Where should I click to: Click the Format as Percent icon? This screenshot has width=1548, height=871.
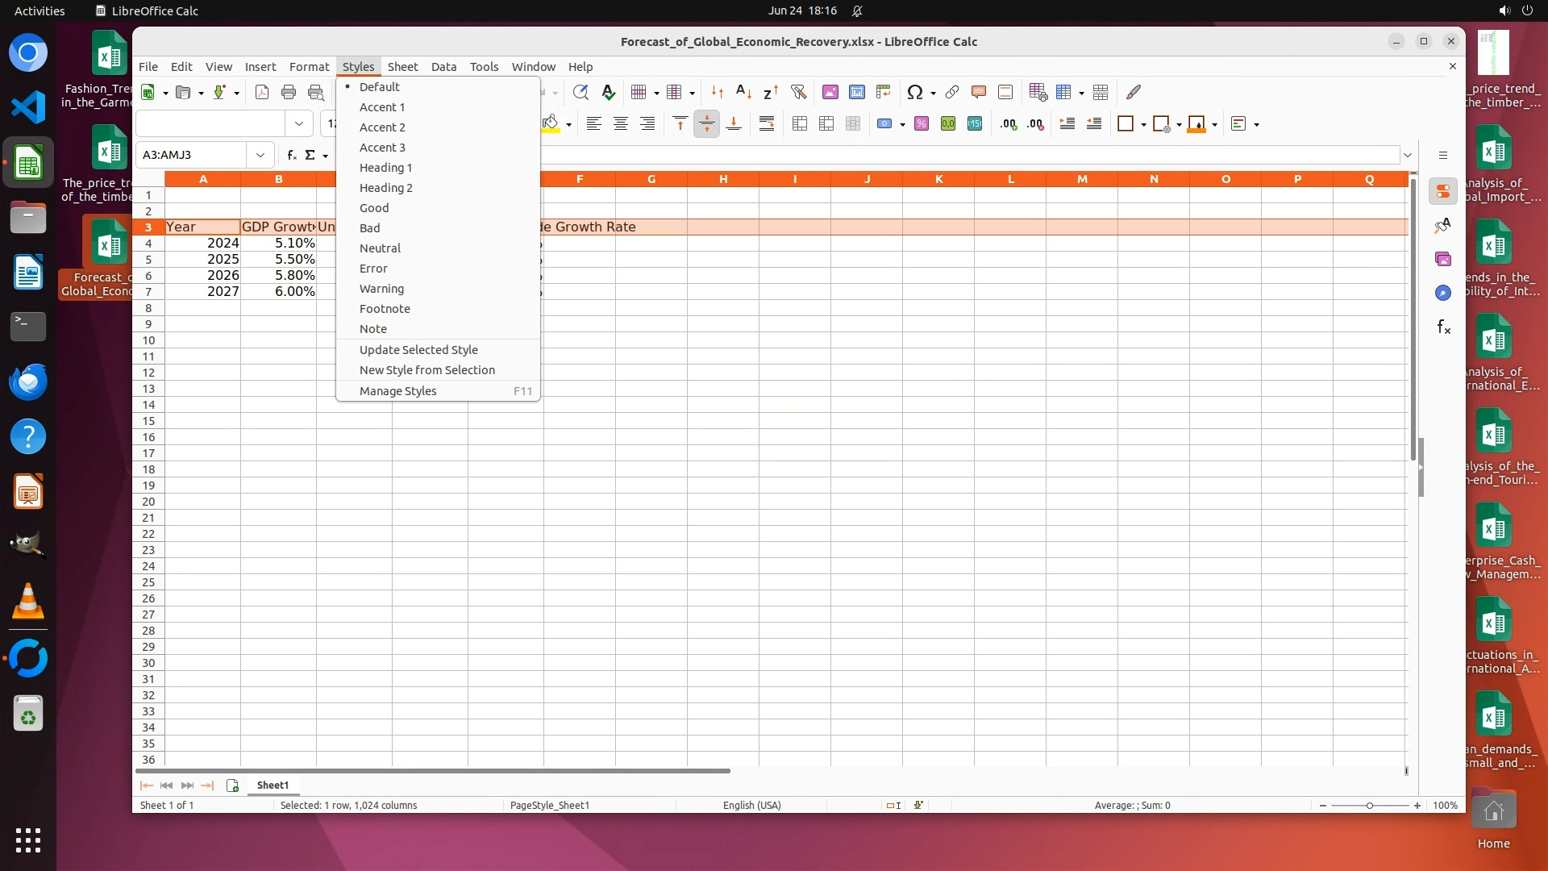922,123
